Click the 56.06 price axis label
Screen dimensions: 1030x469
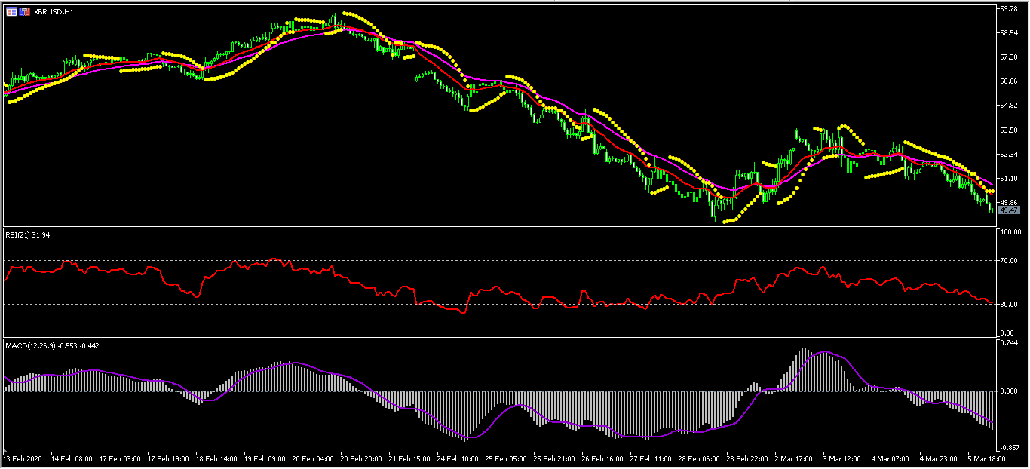tap(1009, 81)
